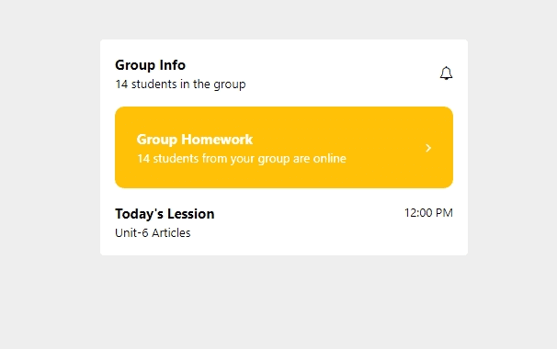Click the number 14 under Group Info
Screen dimensions: 557x349
(121, 84)
